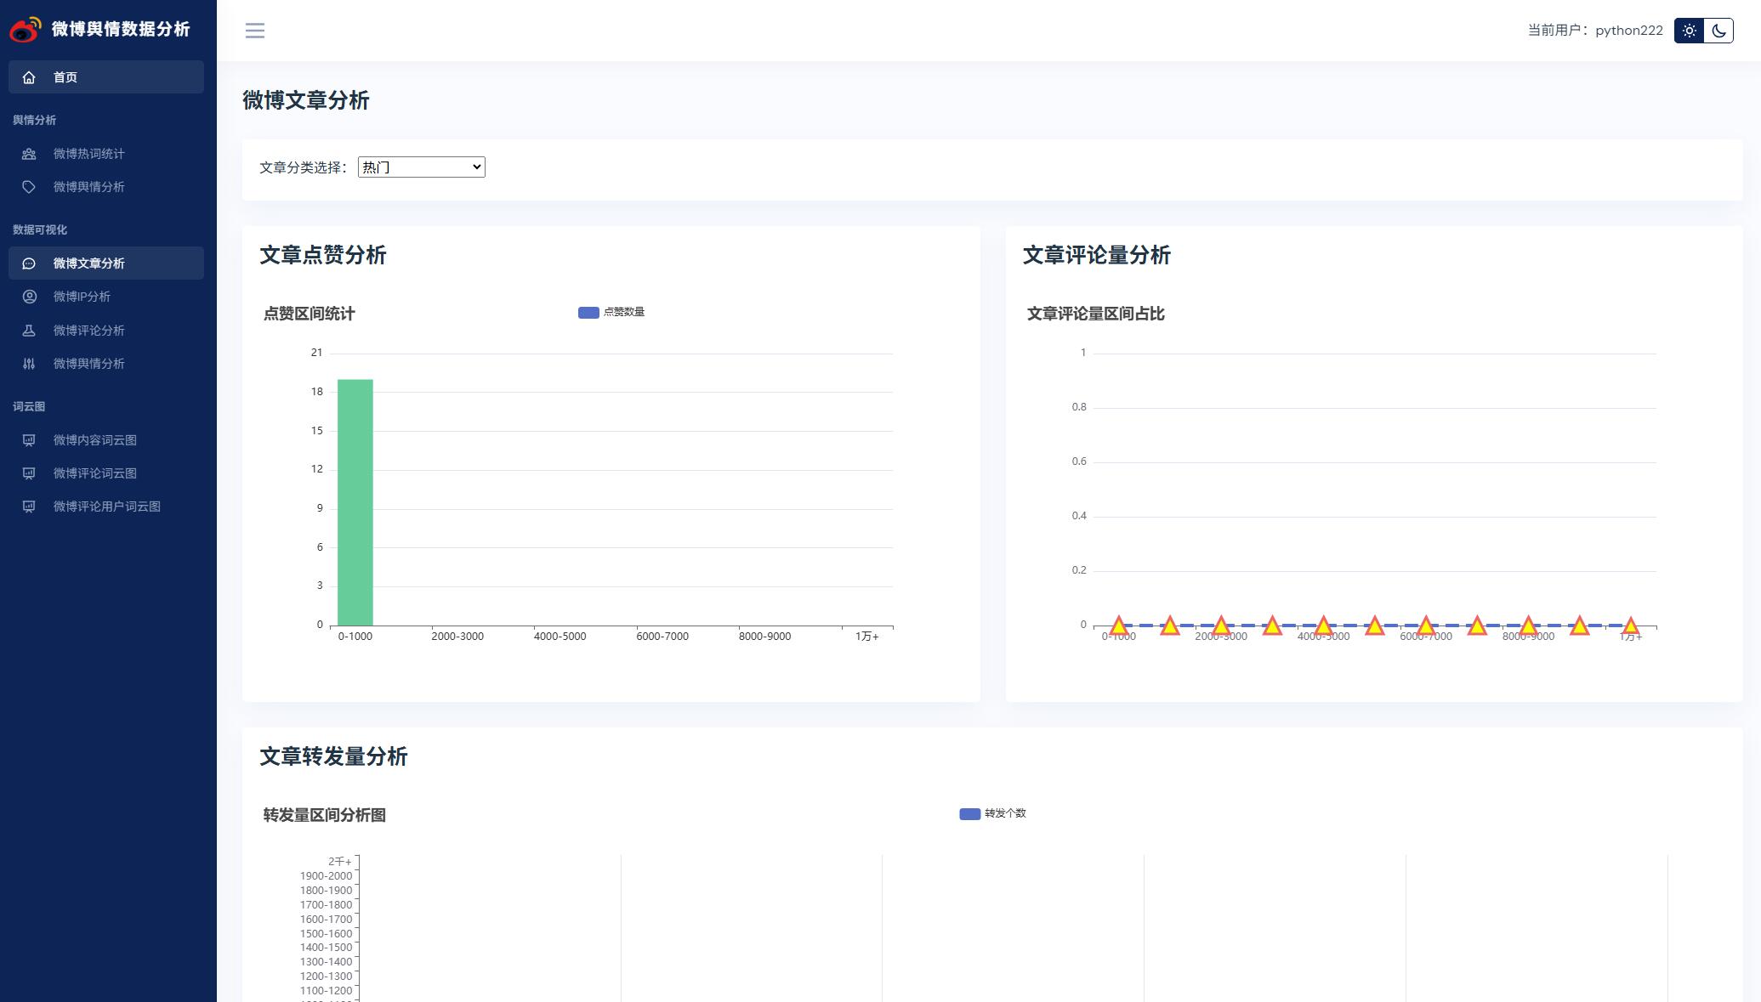Click the triangle marker at 1万+
1761x1002 pixels.
coord(1630,627)
